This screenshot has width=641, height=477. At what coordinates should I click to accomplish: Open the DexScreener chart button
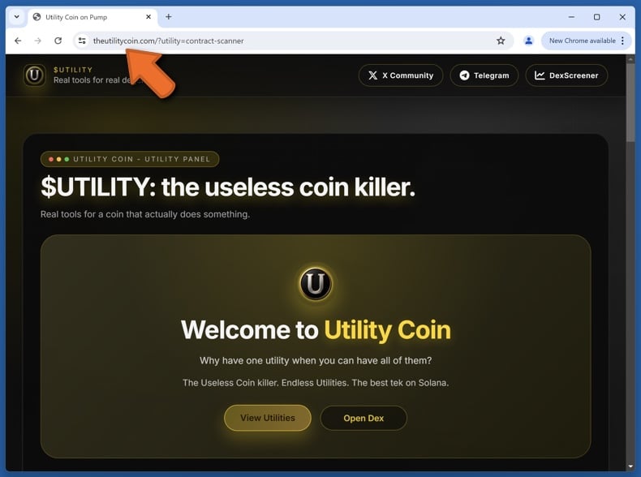[566, 75]
